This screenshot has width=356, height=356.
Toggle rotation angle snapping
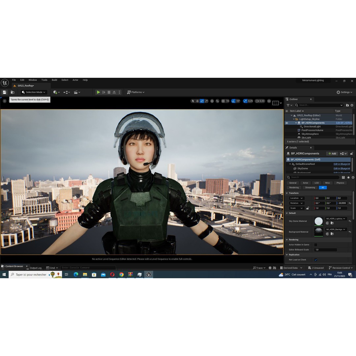[233, 101]
